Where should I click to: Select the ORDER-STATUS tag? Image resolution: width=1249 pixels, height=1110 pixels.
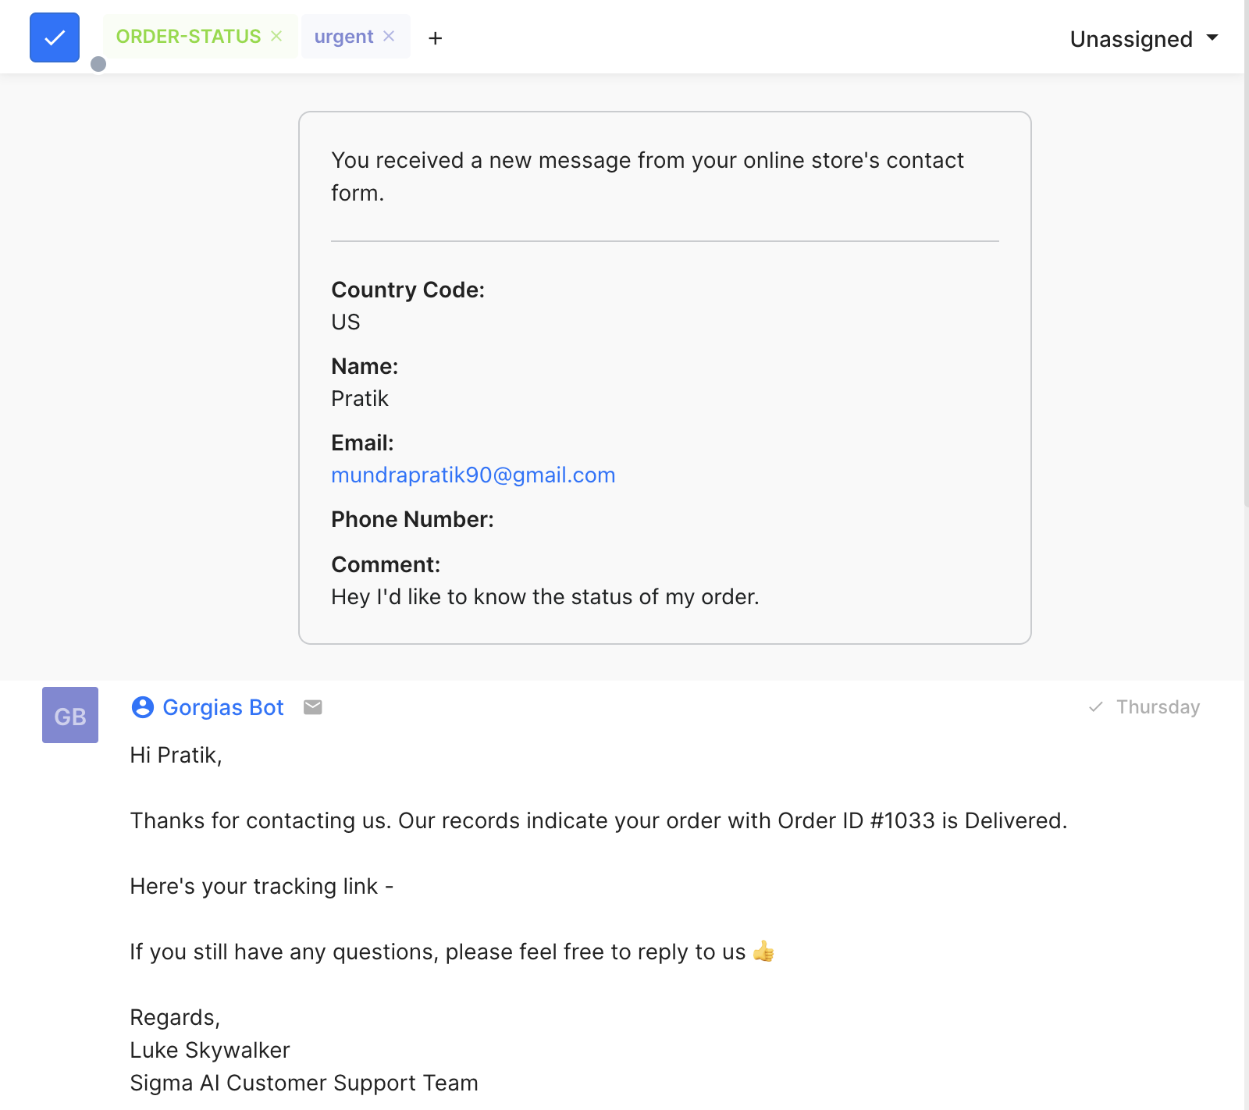pos(188,37)
